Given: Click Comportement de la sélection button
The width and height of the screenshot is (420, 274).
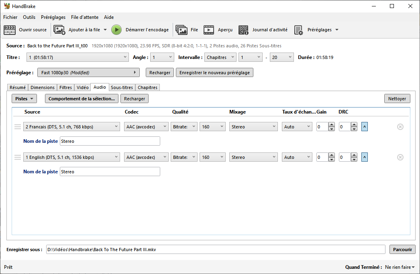Looking at the screenshot, I should (x=82, y=99).
